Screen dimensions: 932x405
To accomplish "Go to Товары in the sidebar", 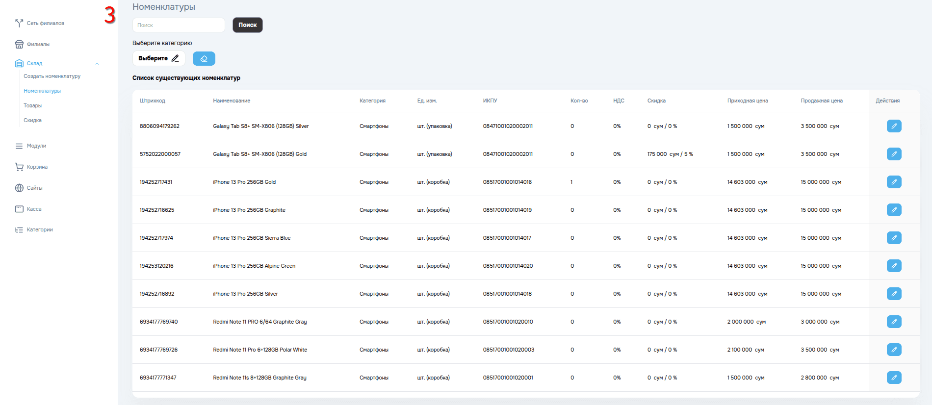I will tap(33, 105).
